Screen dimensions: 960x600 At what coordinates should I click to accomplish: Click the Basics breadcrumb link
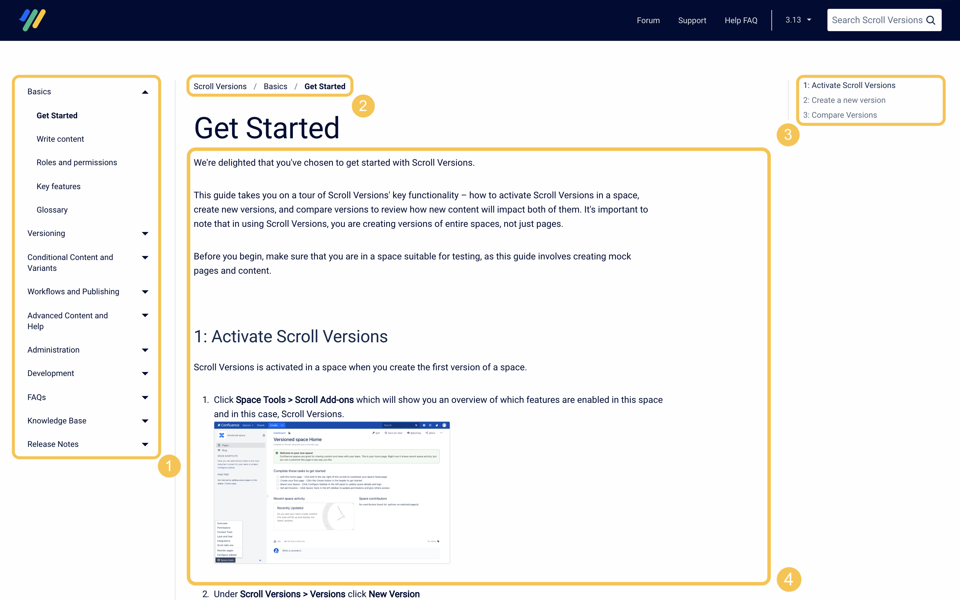pyautogui.click(x=275, y=86)
